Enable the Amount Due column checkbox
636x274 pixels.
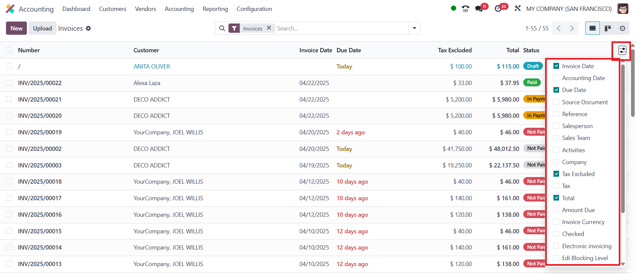click(x=556, y=210)
